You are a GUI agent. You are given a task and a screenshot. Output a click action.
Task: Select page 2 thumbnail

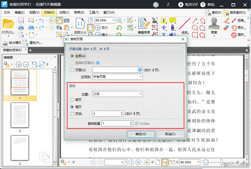pyautogui.click(x=20, y=115)
